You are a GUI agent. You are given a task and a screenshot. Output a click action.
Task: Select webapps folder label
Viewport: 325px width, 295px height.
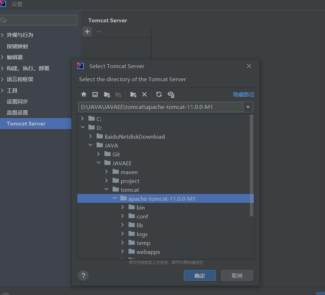pos(148,252)
